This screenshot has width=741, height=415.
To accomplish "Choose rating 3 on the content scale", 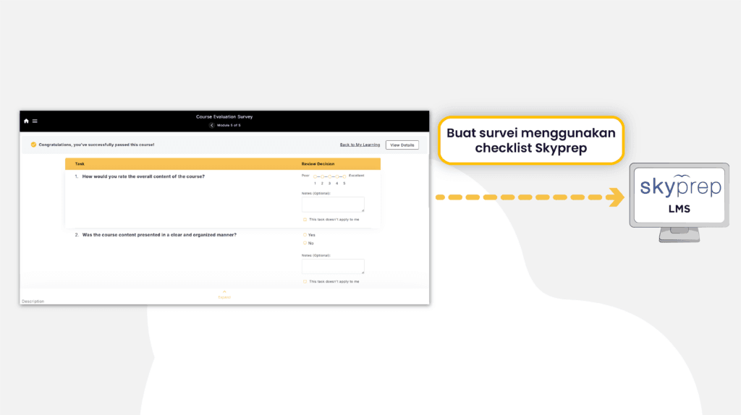I will pyautogui.click(x=329, y=176).
